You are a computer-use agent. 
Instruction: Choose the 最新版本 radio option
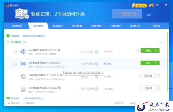coord(24,103)
